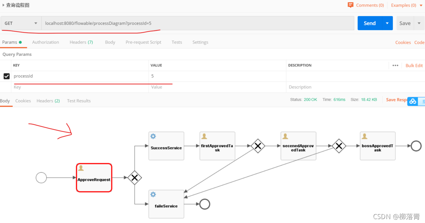Click the blue cloud floating icon
This screenshot has height=223, width=425.
pos(413,101)
